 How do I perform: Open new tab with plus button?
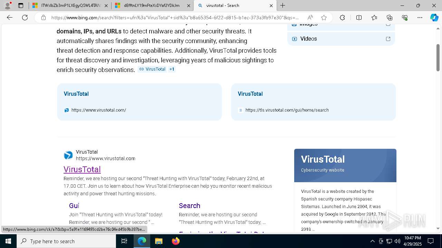[282, 6]
